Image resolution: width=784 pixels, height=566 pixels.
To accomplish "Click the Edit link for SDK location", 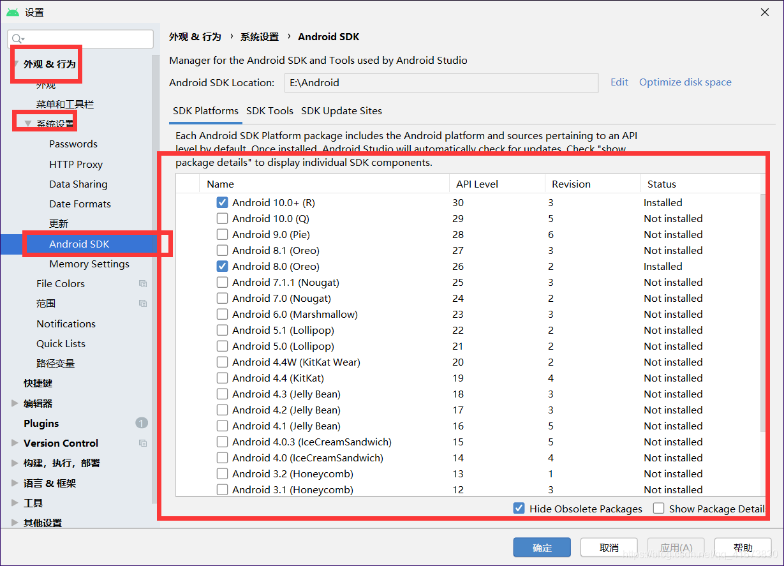I will pos(619,82).
